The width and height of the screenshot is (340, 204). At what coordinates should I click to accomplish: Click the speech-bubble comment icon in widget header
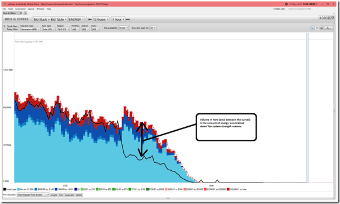333,18
